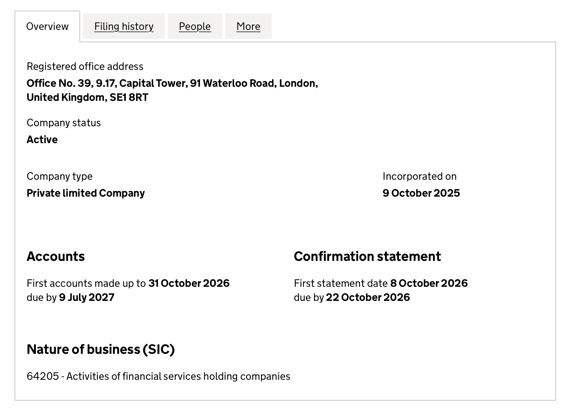Screen dimensions: 574x413
Task: Open the More tab
Action: [x=248, y=26]
